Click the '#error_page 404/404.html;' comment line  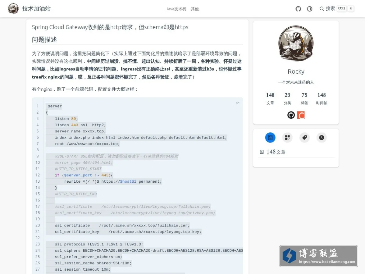[x=84, y=163]
